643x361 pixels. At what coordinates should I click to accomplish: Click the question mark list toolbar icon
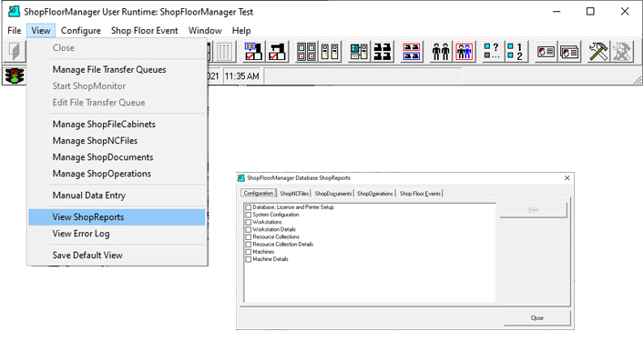[x=492, y=52]
